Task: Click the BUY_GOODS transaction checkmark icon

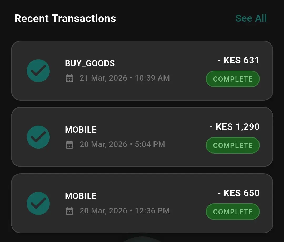Action: pos(38,71)
